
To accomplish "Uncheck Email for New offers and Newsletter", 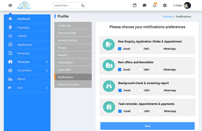I will coord(119,69).
